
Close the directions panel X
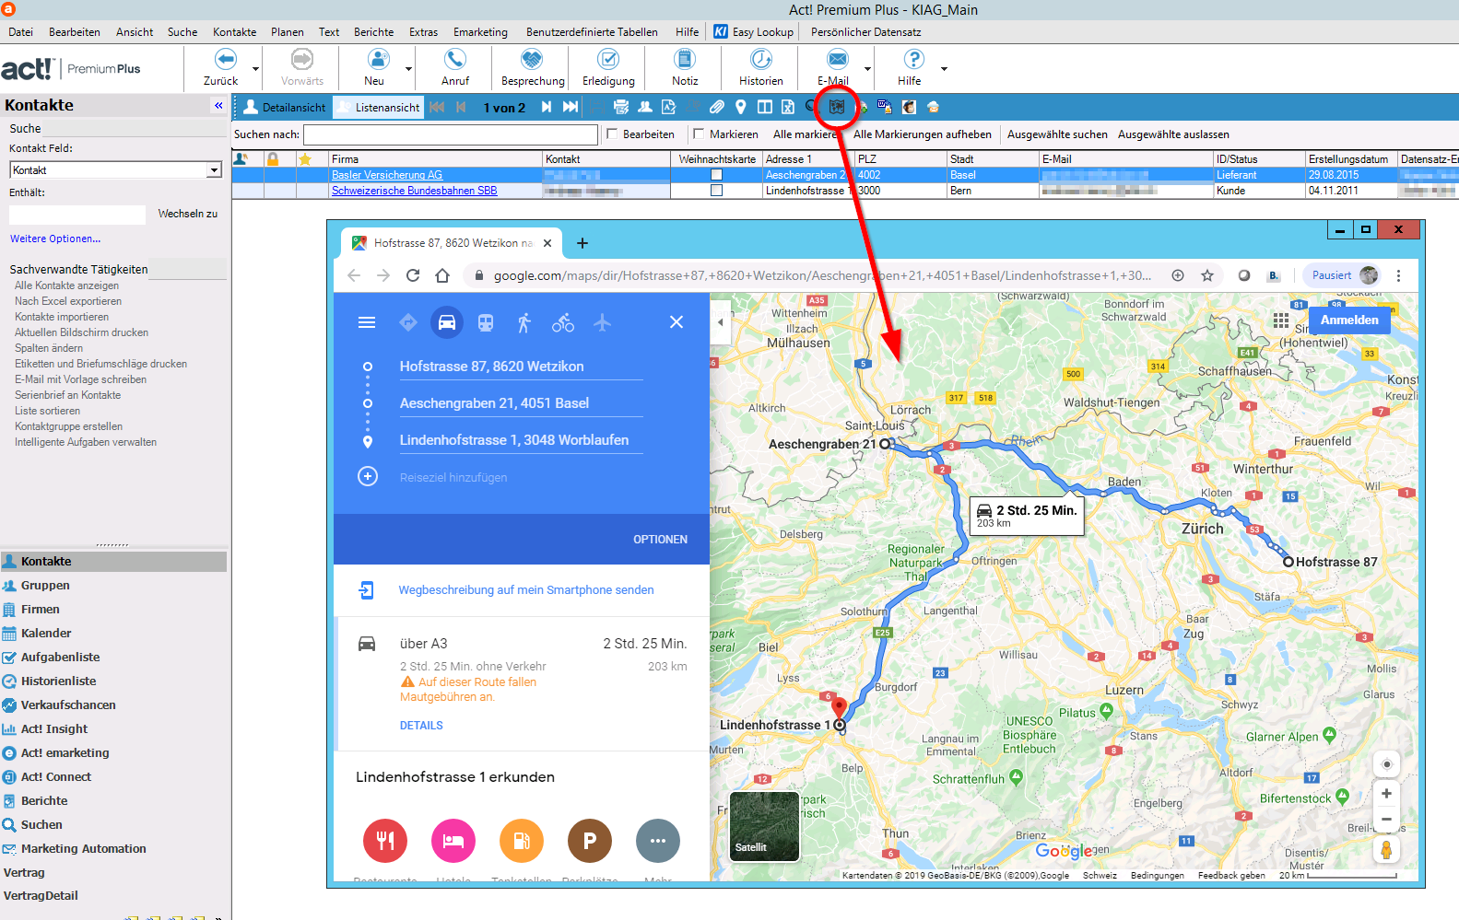(x=677, y=322)
